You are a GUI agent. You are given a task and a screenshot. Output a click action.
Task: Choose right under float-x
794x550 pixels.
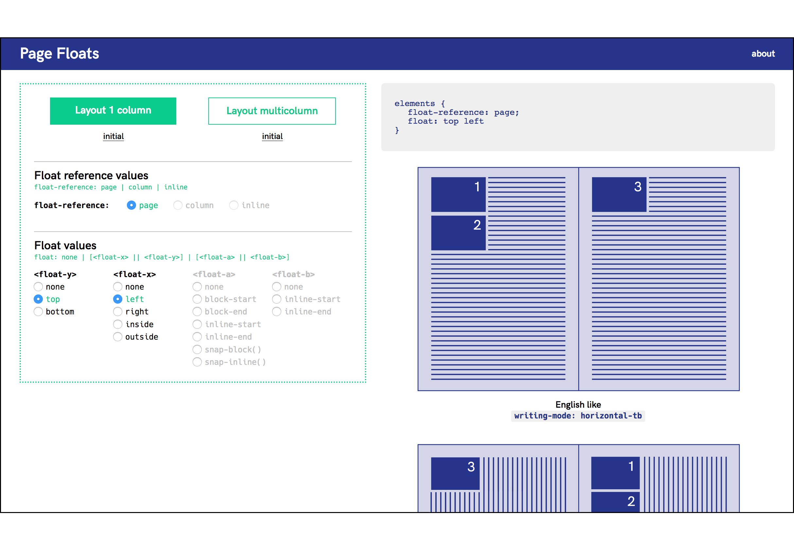118,311
